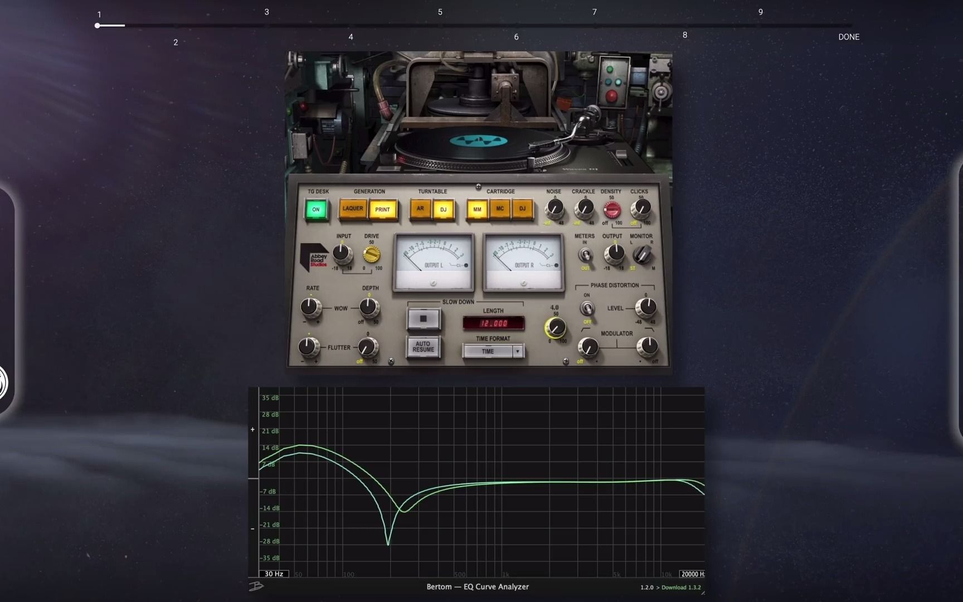This screenshot has height=602, width=963.
Task: Click the Output R meter calibration screw
Action: pyautogui.click(x=523, y=284)
